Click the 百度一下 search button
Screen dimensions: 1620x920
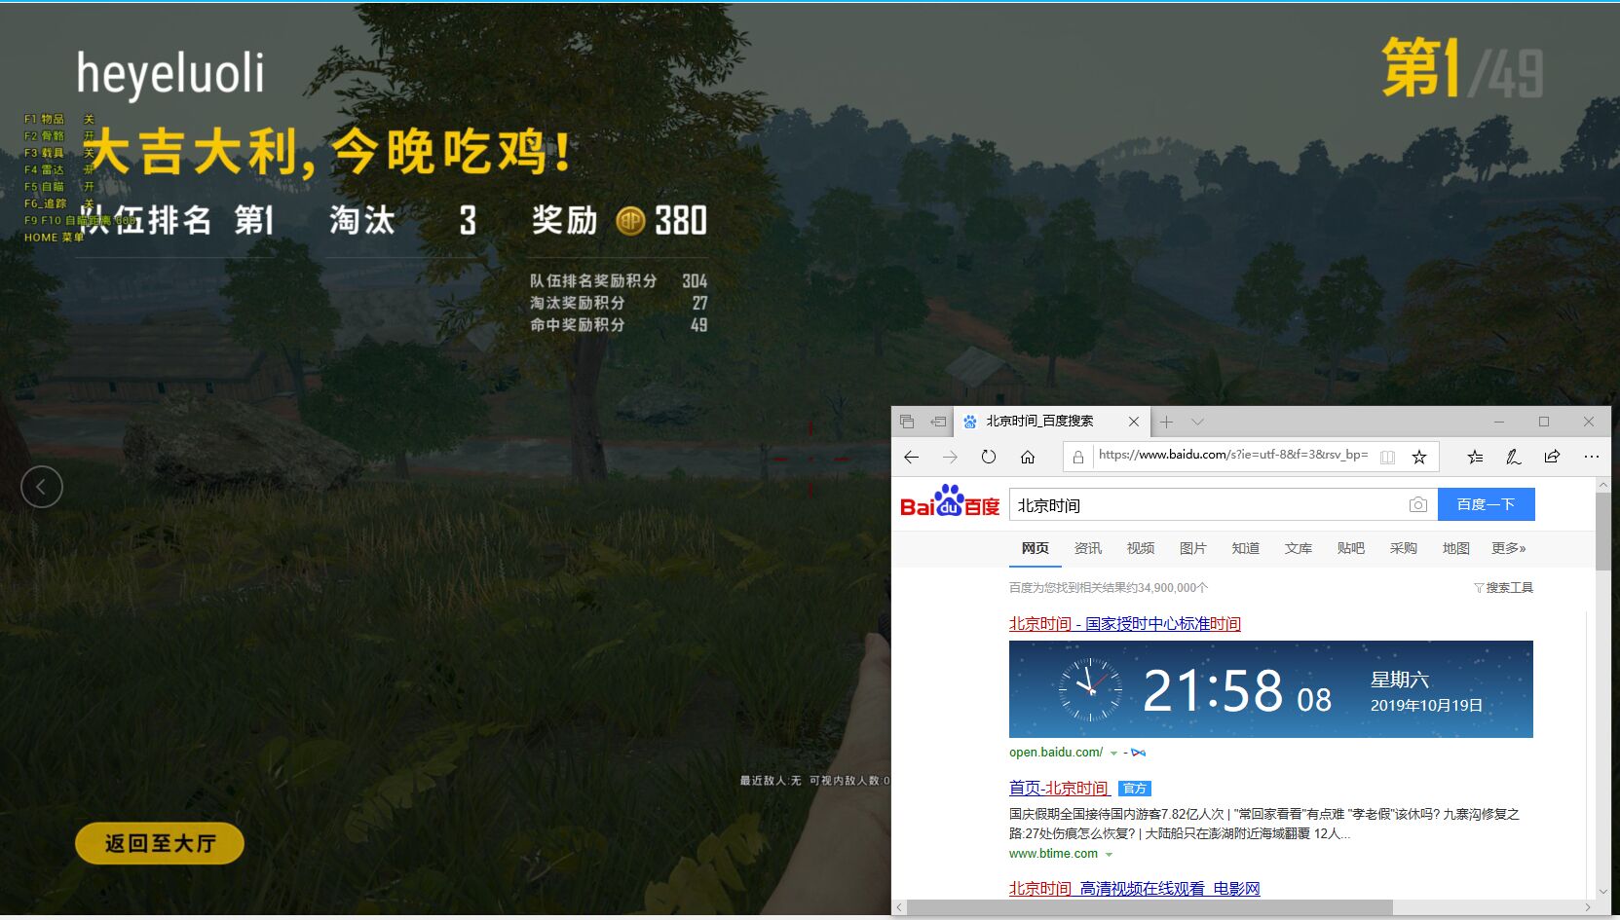[x=1486, y=504]
